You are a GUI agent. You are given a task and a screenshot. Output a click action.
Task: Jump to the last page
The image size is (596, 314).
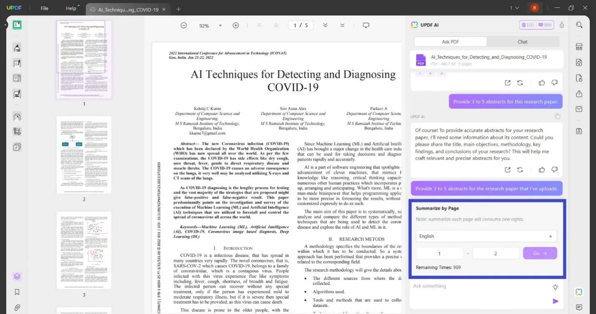pyautogui.click(x=342, y=25)
